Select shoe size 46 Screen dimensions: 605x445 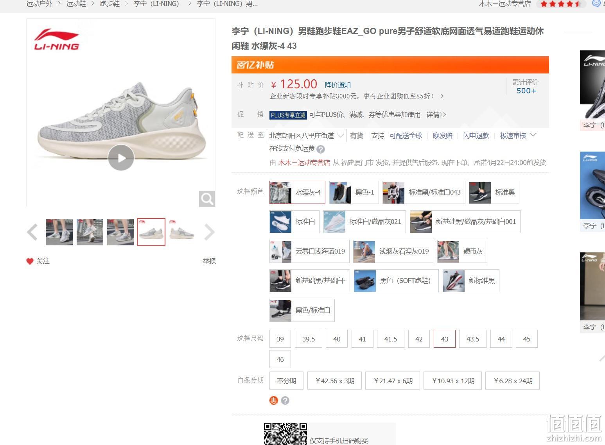[x=280, y=359]
